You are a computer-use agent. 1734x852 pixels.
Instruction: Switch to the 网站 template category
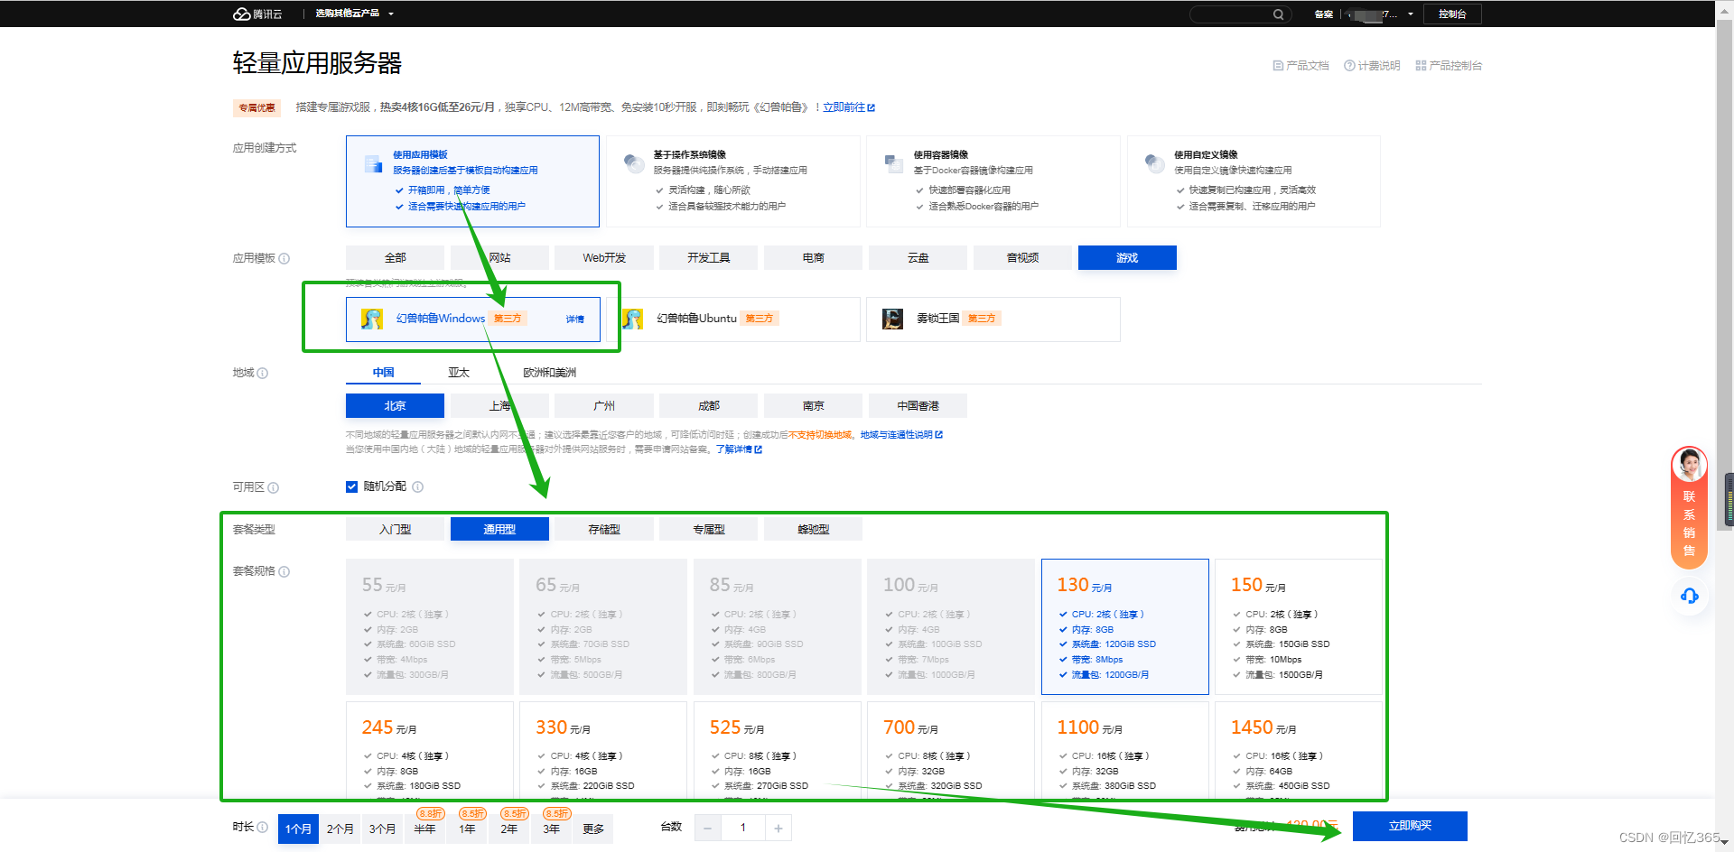(x=499, y=258)
